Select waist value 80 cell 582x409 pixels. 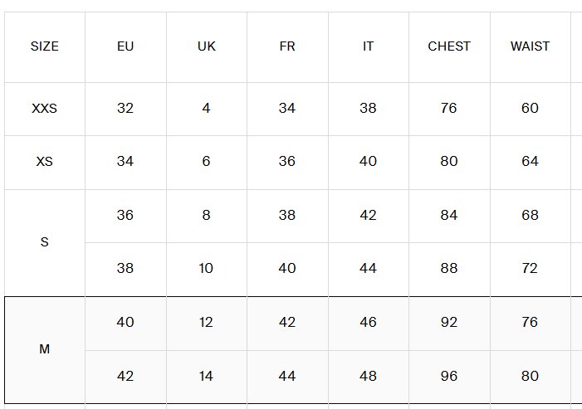(530, 376)
